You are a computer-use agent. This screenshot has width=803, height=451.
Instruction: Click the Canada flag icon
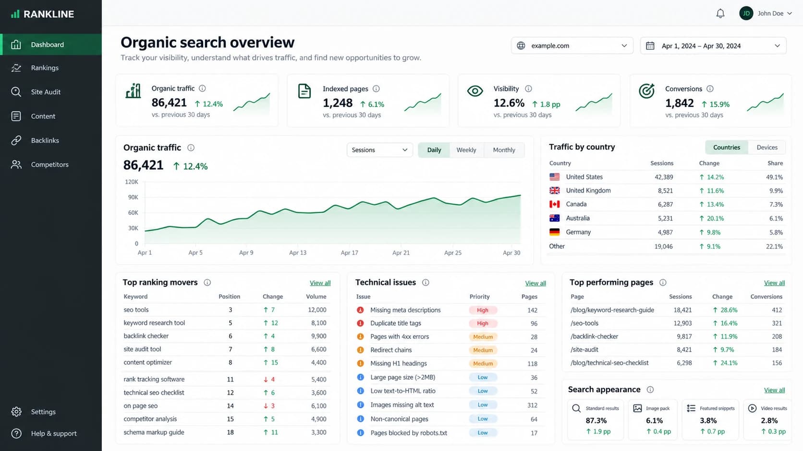(x=555, y=204)
